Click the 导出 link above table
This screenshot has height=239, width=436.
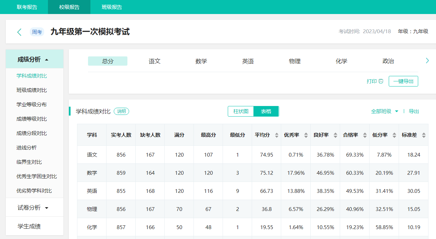(x=414, y=111)
